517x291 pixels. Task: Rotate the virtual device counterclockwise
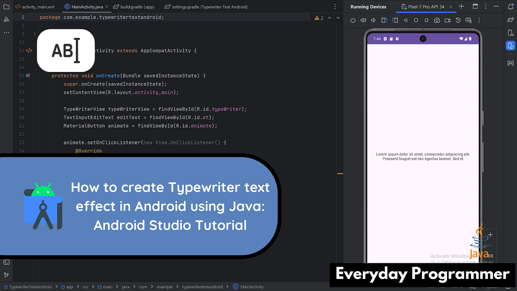tap(384, 20)
